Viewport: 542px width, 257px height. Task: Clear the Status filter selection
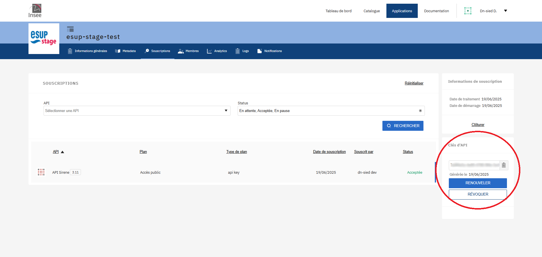420,111
